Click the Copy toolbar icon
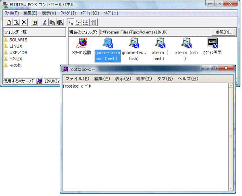Viewport: 242px width, 196px height. click(x=52, y=23)
